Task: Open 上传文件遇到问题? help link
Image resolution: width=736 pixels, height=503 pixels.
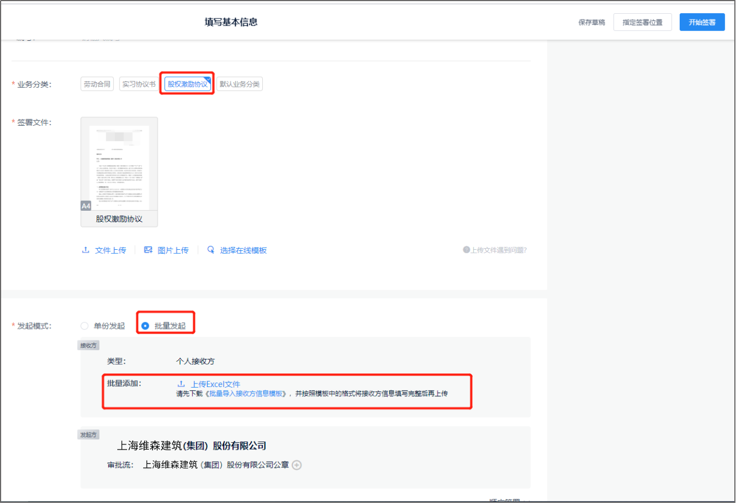Action: click(x=495, y=250)
